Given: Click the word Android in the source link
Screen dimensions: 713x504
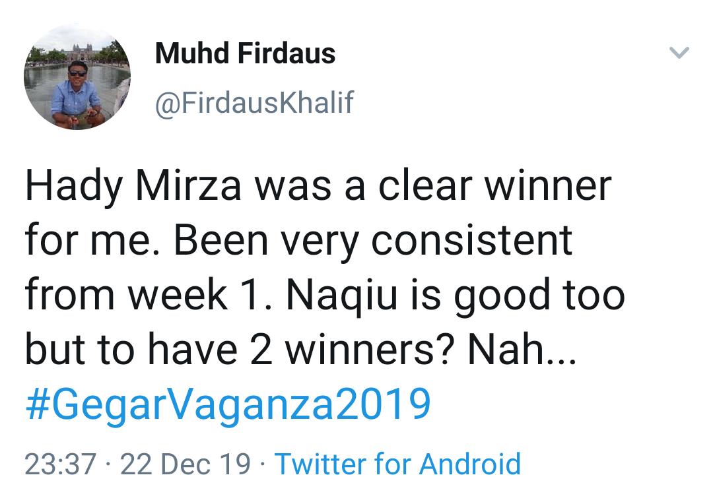Looking at the screenshot, I should click(470, 464).
